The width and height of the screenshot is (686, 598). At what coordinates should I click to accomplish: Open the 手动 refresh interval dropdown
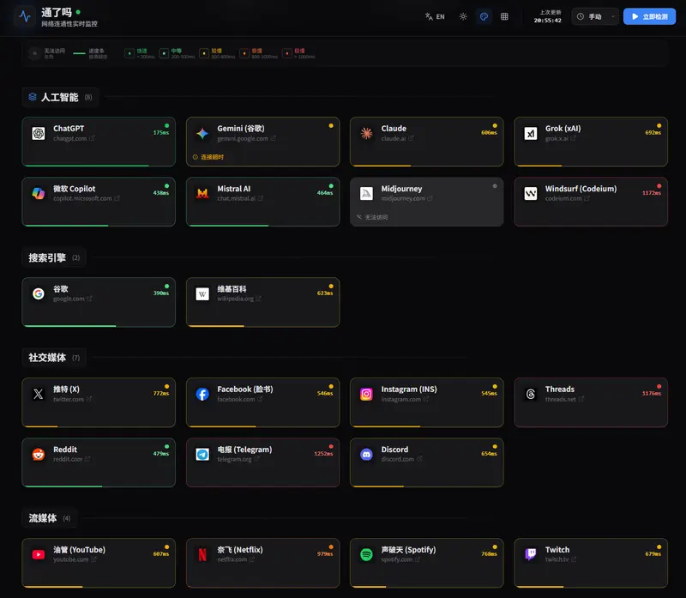[x=595, y=16]
